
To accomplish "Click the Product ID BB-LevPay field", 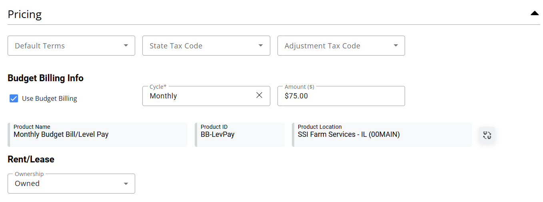I will point(240,135).
